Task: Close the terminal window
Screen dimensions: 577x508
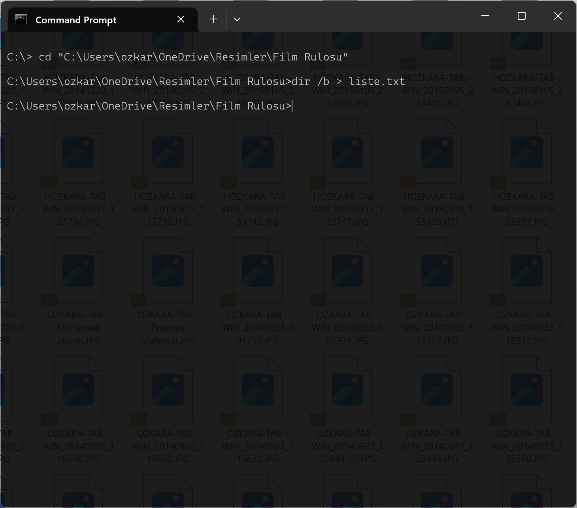Action: [558, 16]
